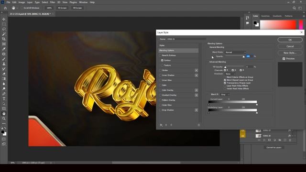Viewport: 306px width, 172px height.
Task: Click the Convert to Layers button
Action: coord(274,148)
